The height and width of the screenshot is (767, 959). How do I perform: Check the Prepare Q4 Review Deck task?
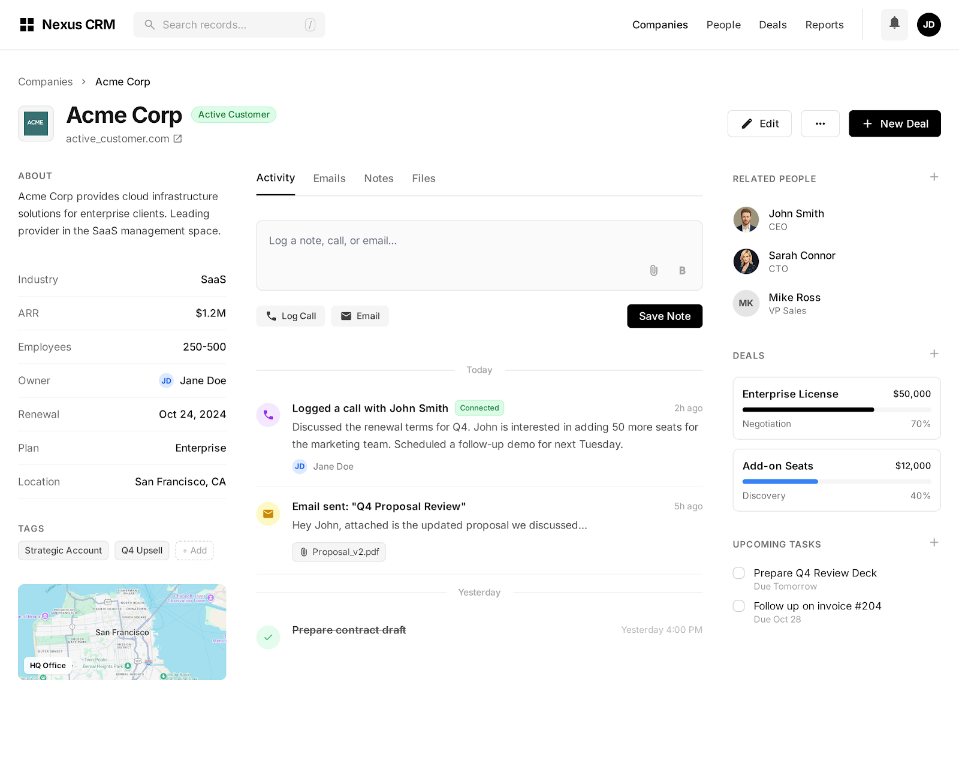pyautogui.click(x=739, y=573)
